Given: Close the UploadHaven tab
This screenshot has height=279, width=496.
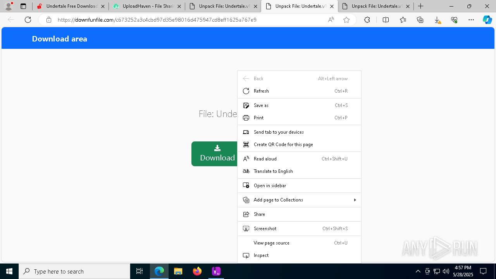Looking at the screenshot, I should [x=179, y=6].
